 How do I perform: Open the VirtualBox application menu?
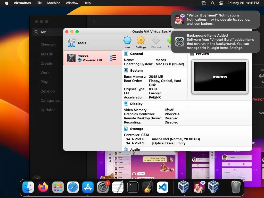coord(22,3)
